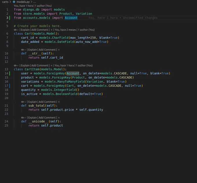The image size is (197, 183).
Task: Click line number 3 in gutter
Action: coord(7,18)
